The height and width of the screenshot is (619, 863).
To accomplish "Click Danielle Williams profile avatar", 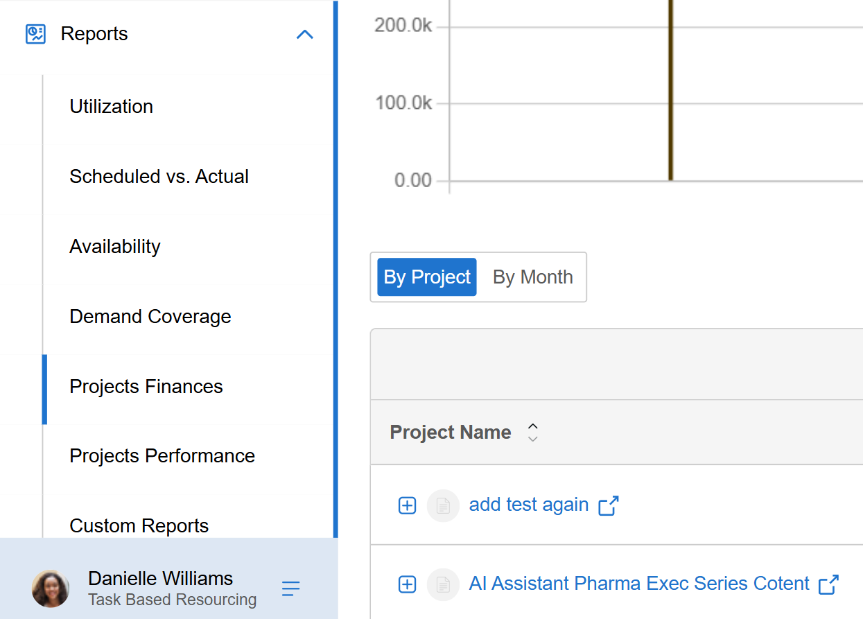I will click(x=51, y=589).
